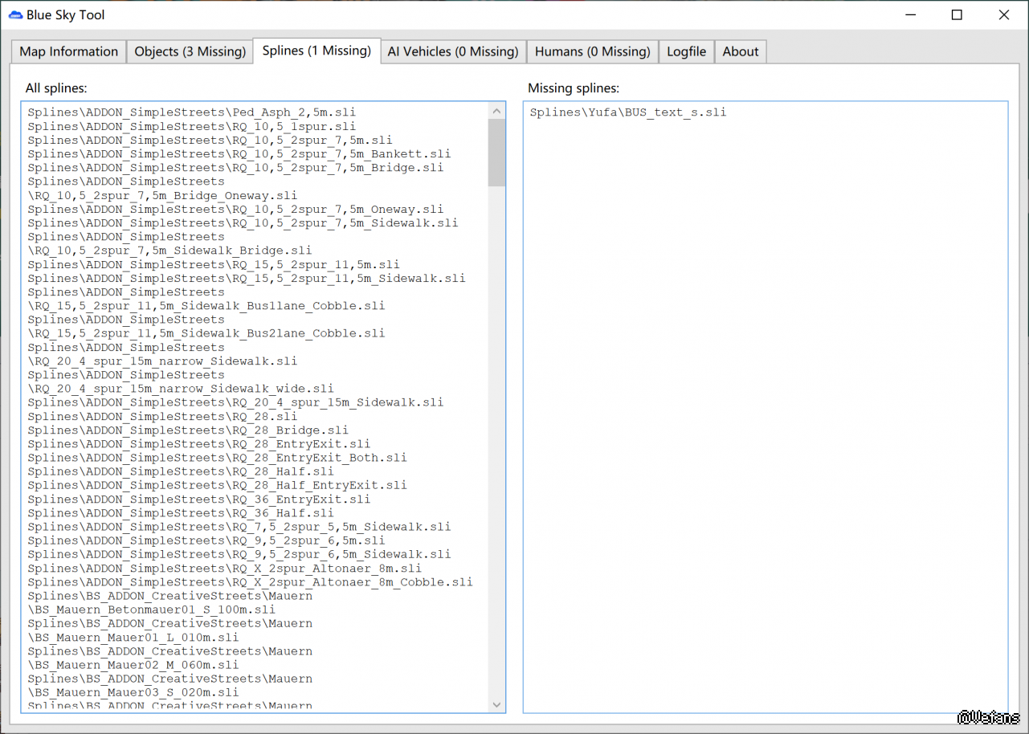1029x734 pixels.
Task: Click the scroll down arrow of All splines list
Action: click(x=496, y=704)
